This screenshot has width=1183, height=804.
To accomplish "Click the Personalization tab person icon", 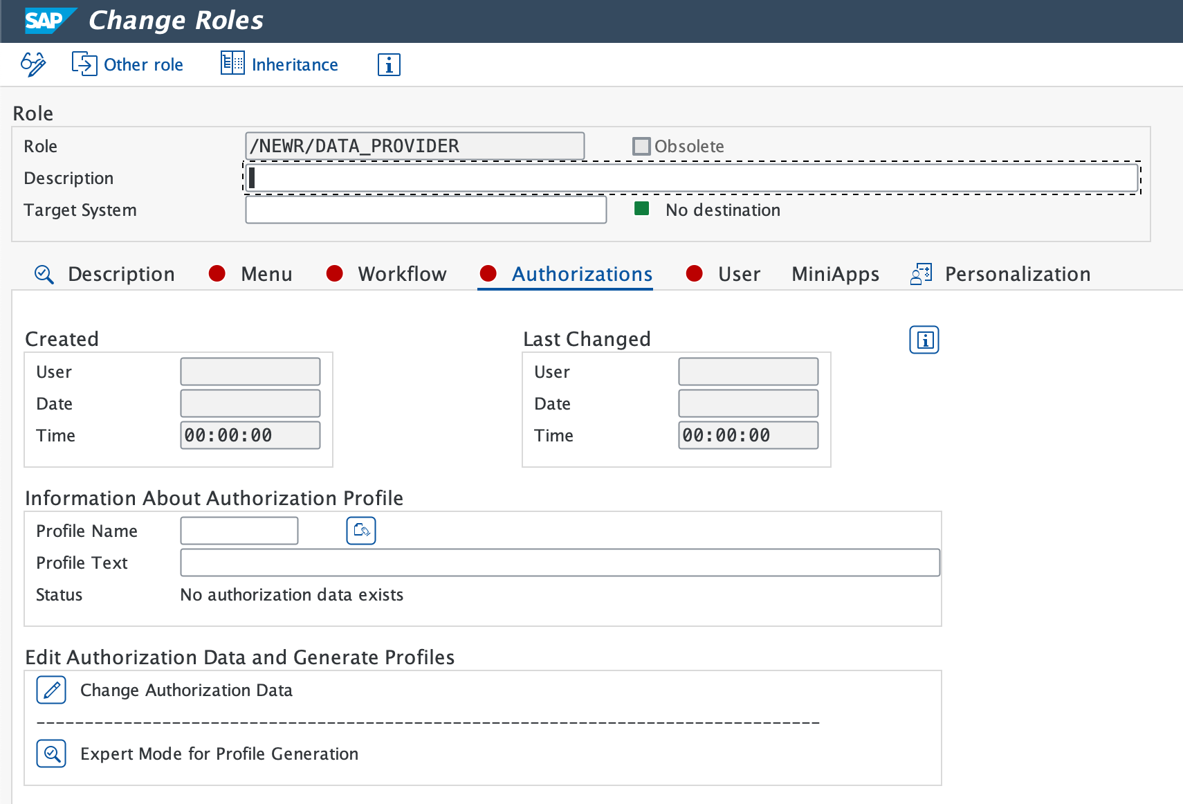I will 921,273.
